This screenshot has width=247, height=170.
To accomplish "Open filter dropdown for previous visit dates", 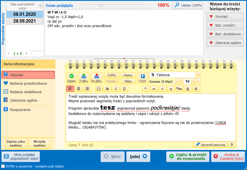I will [x=40, y=6].
